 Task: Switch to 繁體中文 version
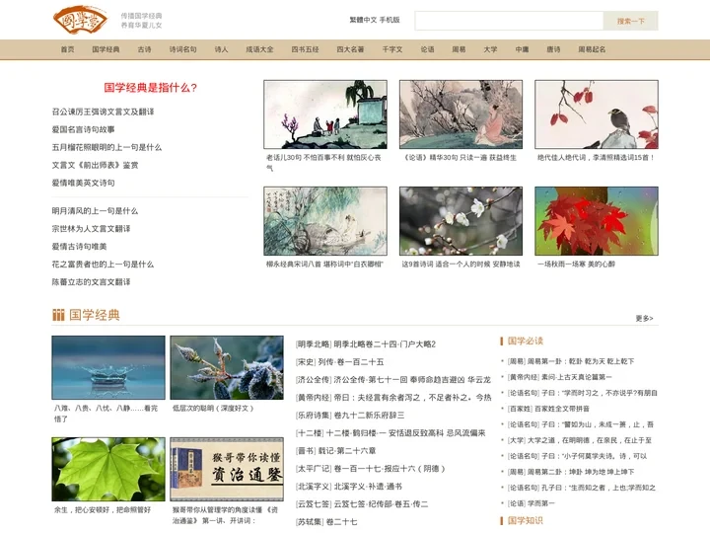363,20
